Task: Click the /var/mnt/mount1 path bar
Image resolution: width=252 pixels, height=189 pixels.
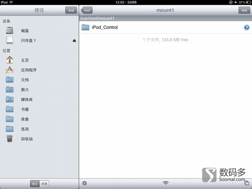Action: (x=166, y=19)
